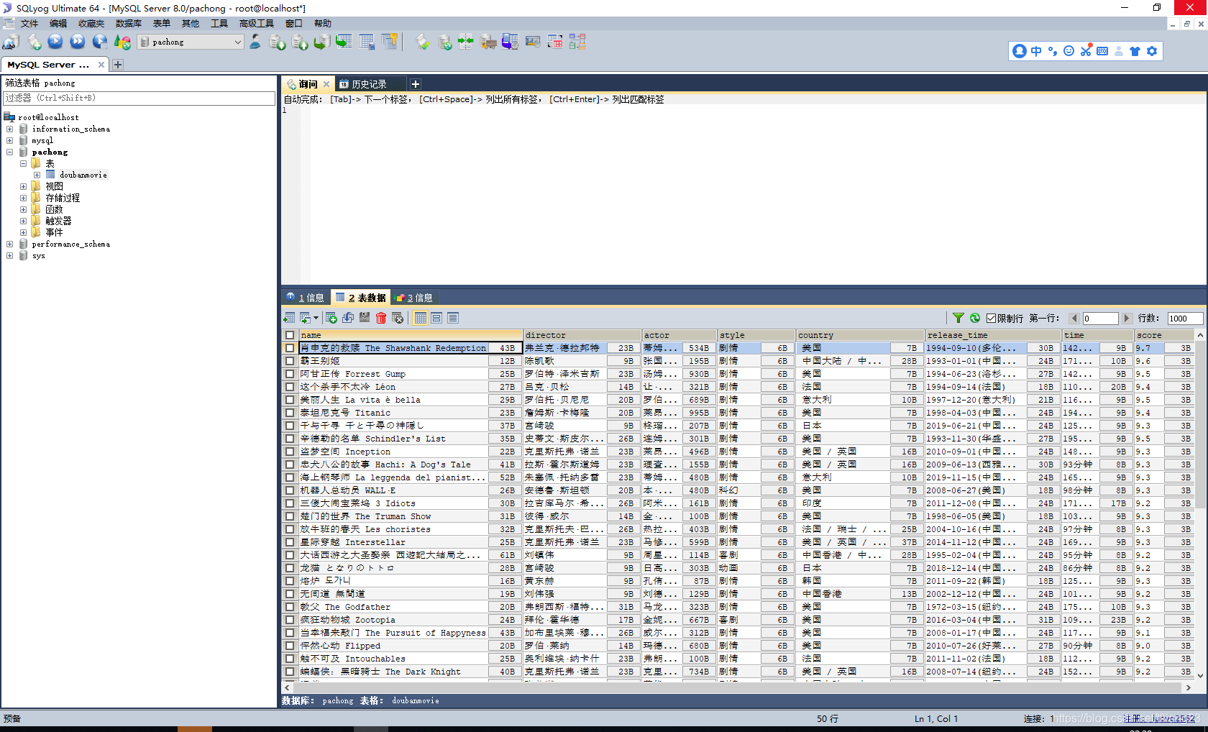
Task: Click the refresh data icon
Action: coord(975,318)
